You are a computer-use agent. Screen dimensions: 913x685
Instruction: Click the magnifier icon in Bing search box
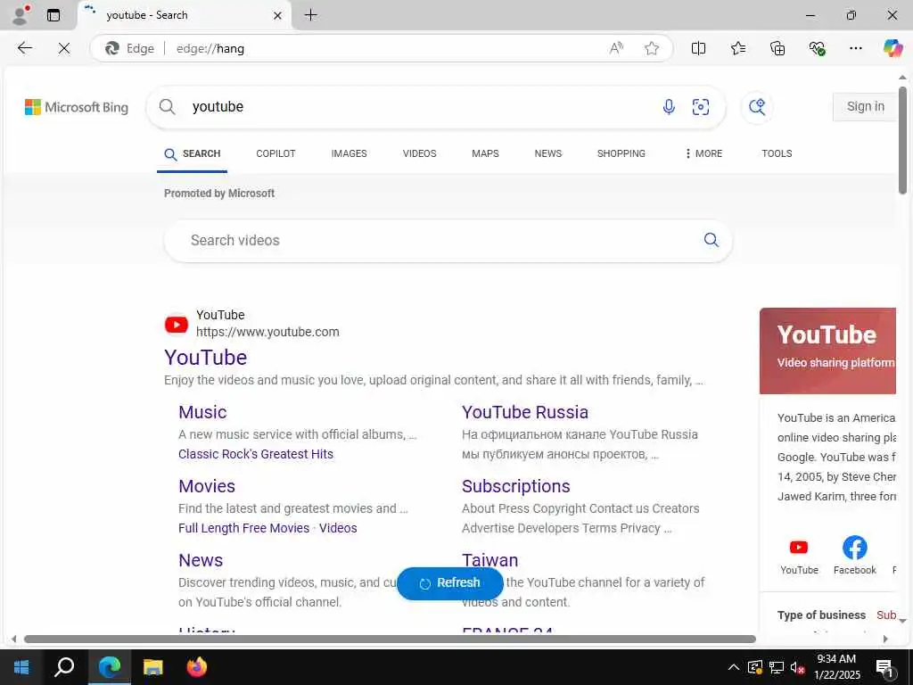click(x=167, y=107)
